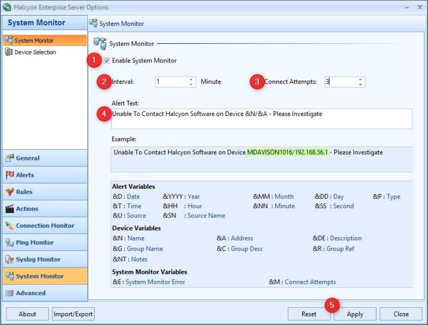Select System Monitor tree item
The width and height of the screenshot is (428, 325).
pyautogui.click(x=34, y=41)
